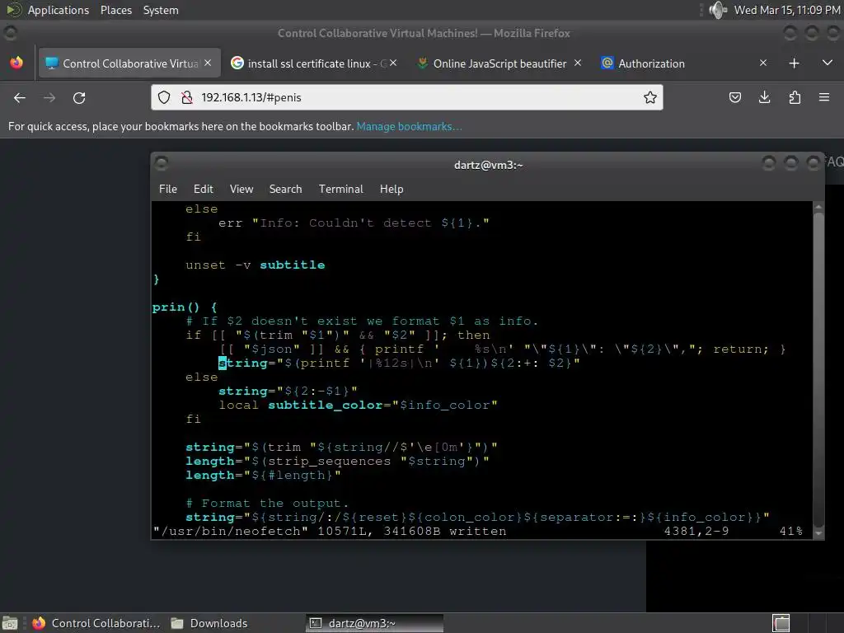844x633 pixels.
Task: Expand the list all tabs chevron
Action: tap(828, 63)
